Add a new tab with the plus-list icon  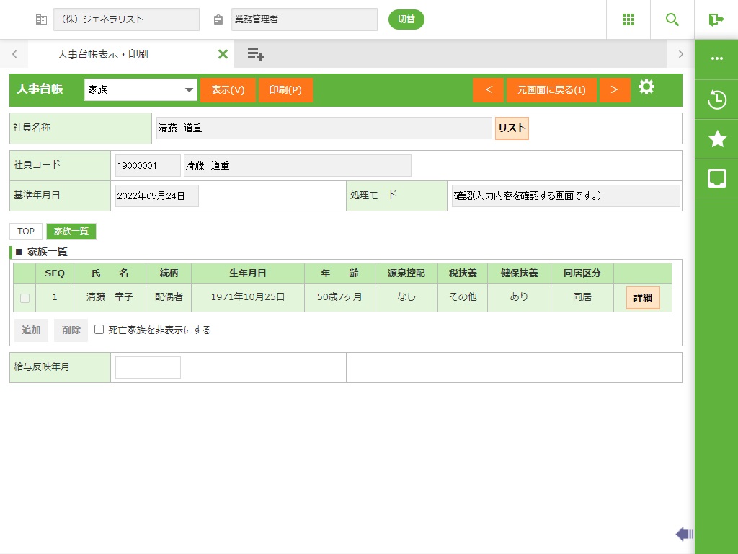coord(256,54)
